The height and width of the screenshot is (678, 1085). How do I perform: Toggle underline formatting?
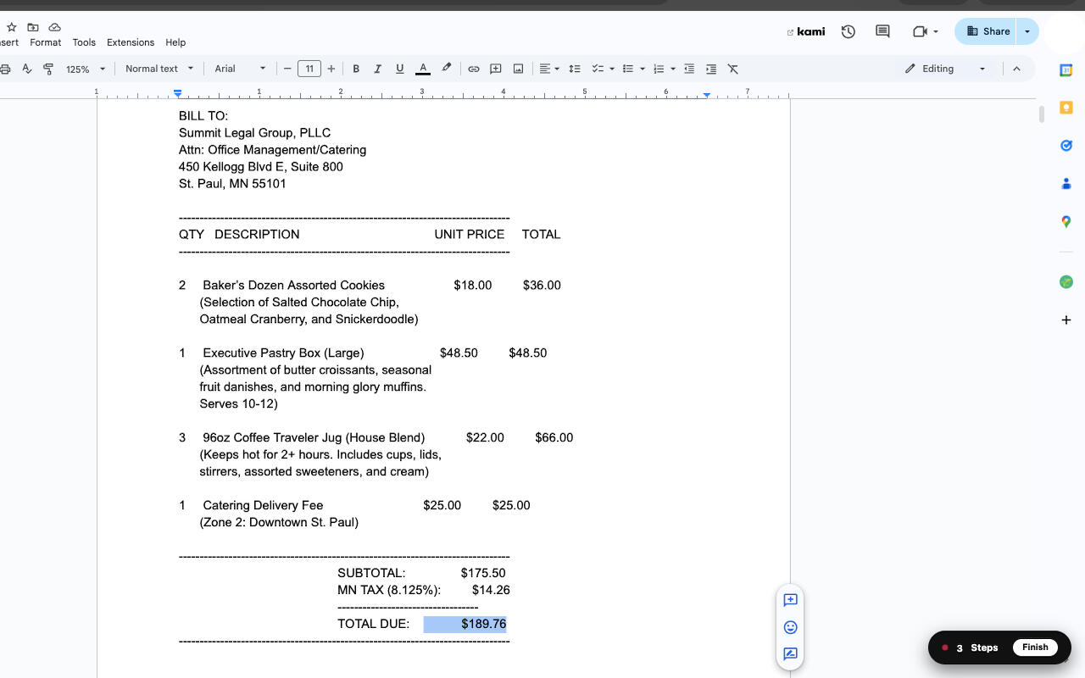[399, 69]
